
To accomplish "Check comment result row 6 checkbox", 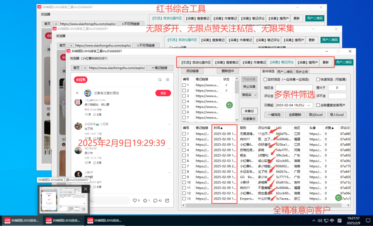I will (x=184, y=161).
